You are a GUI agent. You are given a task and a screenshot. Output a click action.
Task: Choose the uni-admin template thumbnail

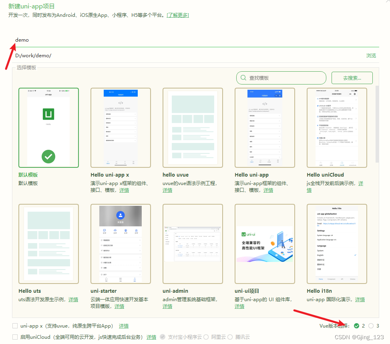click(x=193, y=244)
